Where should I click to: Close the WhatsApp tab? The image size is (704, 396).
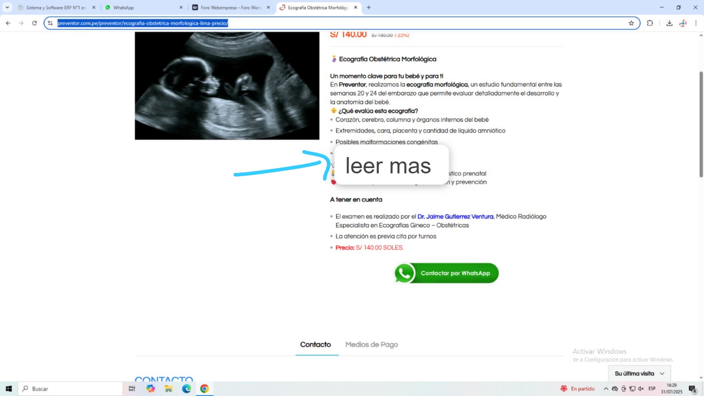[x=181, y=7]
